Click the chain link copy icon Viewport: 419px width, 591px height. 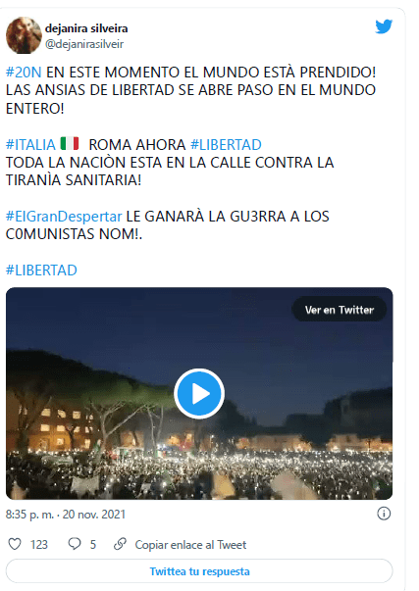click(x=120, y=544)
